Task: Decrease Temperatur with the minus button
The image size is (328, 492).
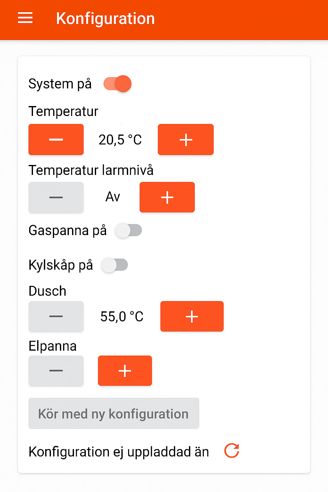Action: coord(56,140)
